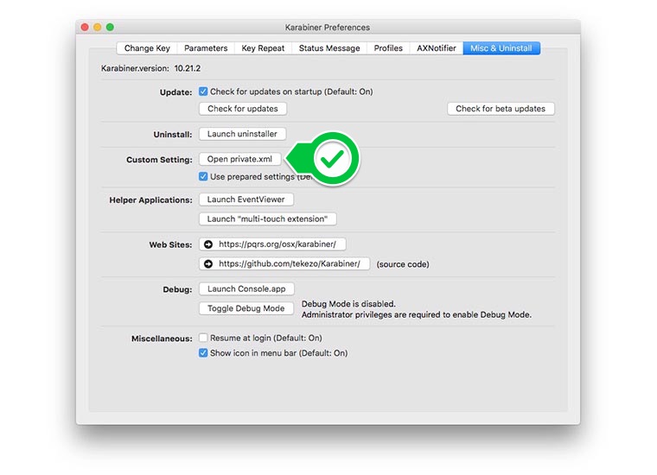Image resolution: width=657 pixels, height=475 pixels.
Task: Open https://github.com/tekezo/Karabiner/ source link
Action: click(x=284, y=263)
